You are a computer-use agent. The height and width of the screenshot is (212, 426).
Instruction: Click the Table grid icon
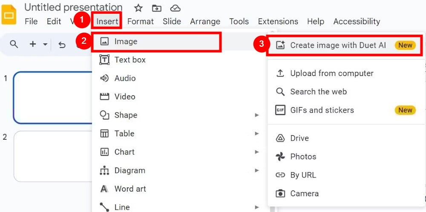coord(105,133)
